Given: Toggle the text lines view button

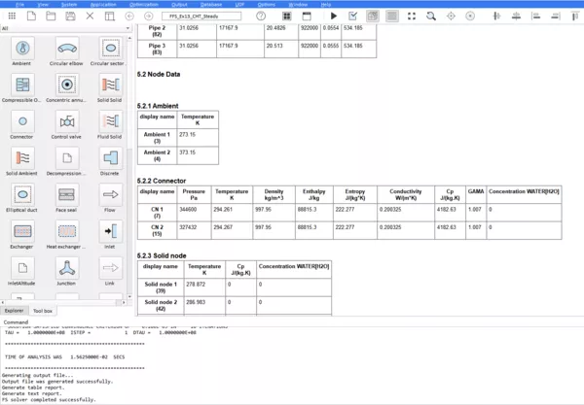Looking at the screenshot, I should point(392,16).
